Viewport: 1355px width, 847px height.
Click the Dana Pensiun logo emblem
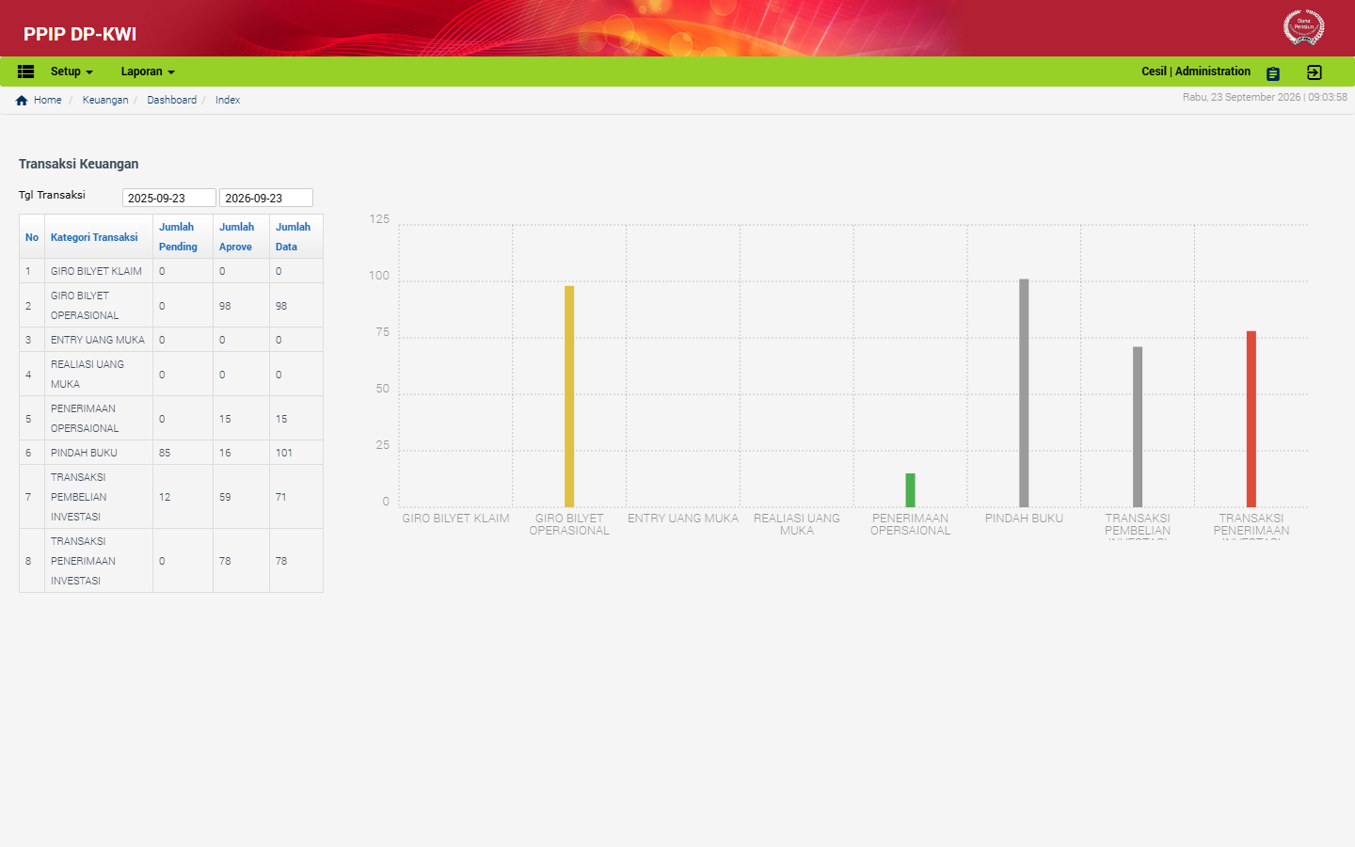[x=1304, y=26]
